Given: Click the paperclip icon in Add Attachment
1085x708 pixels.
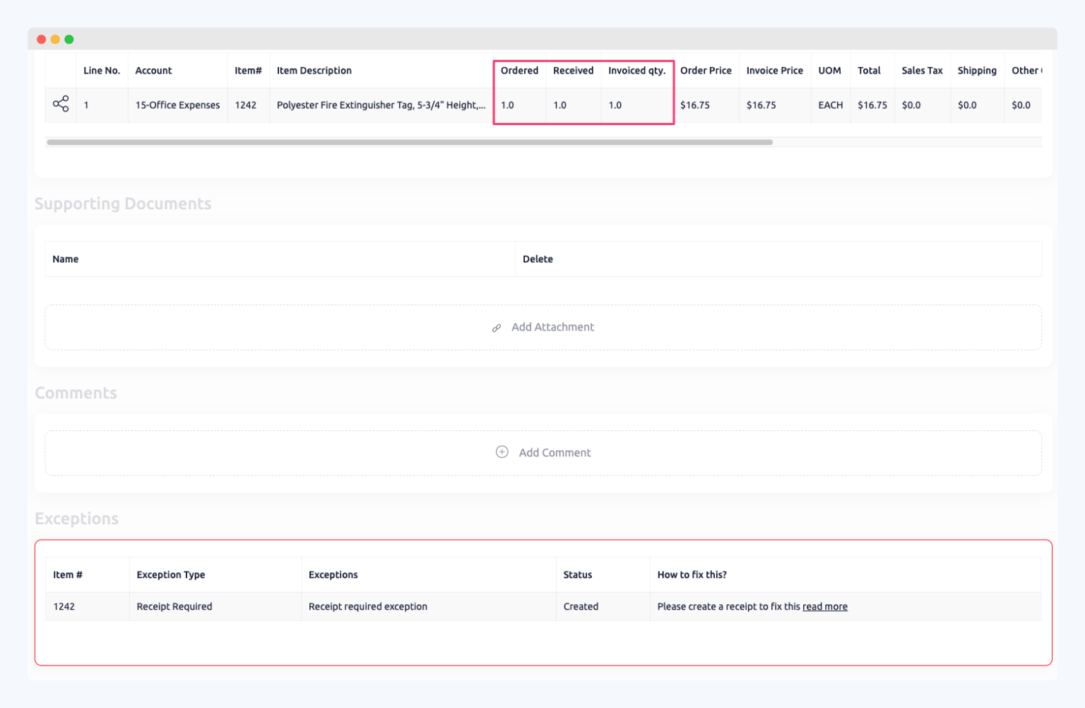Looking at the screenshot, I should pyautogui.click(x=497, y=327).
